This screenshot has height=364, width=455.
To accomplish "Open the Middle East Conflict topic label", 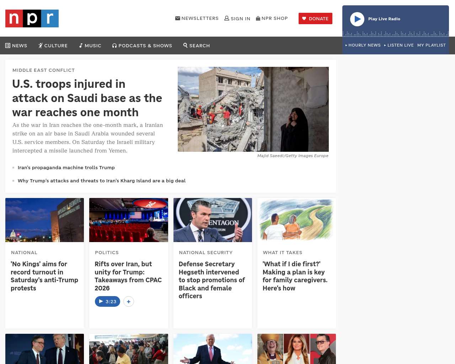I will pos(43,70).
